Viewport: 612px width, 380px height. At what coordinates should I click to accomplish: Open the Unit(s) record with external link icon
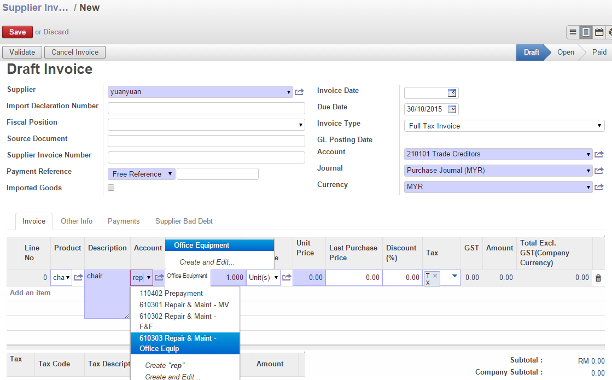(x=287, y=277)
